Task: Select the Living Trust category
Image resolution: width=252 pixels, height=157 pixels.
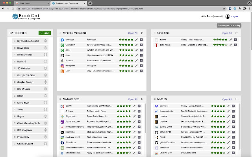Action: pos(30,103)
